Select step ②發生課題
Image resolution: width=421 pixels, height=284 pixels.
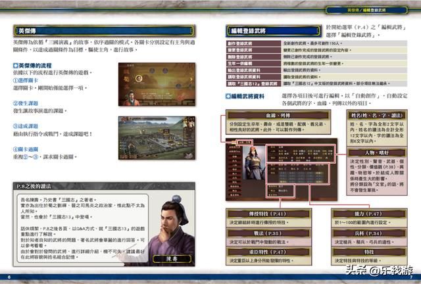[26, 103]
